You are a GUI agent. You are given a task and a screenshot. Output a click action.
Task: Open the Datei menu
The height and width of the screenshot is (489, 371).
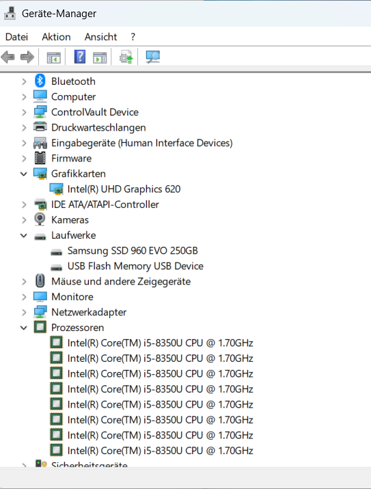tap(16, 37)
